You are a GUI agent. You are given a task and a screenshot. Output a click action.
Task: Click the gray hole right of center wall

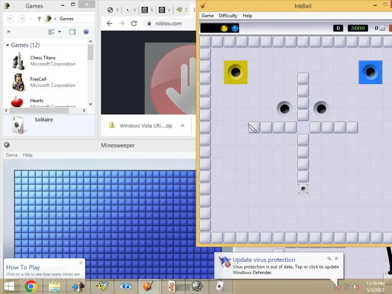click(x=321, y=109)
